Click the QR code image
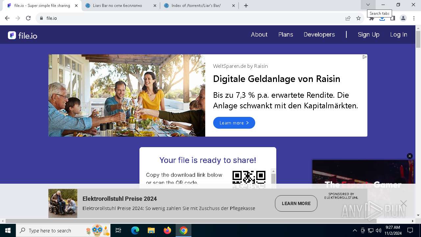421x237 pixels. click(249, 179)
